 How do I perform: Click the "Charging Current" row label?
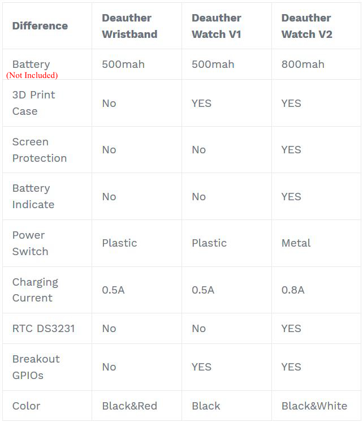(35, 290)
